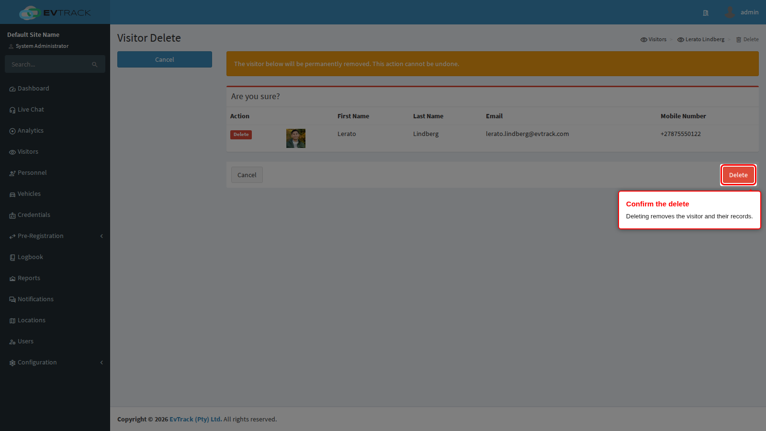Viewport: 766px width, 431px height.
Task: Click the System Administrator label
Action: [42, 46]
